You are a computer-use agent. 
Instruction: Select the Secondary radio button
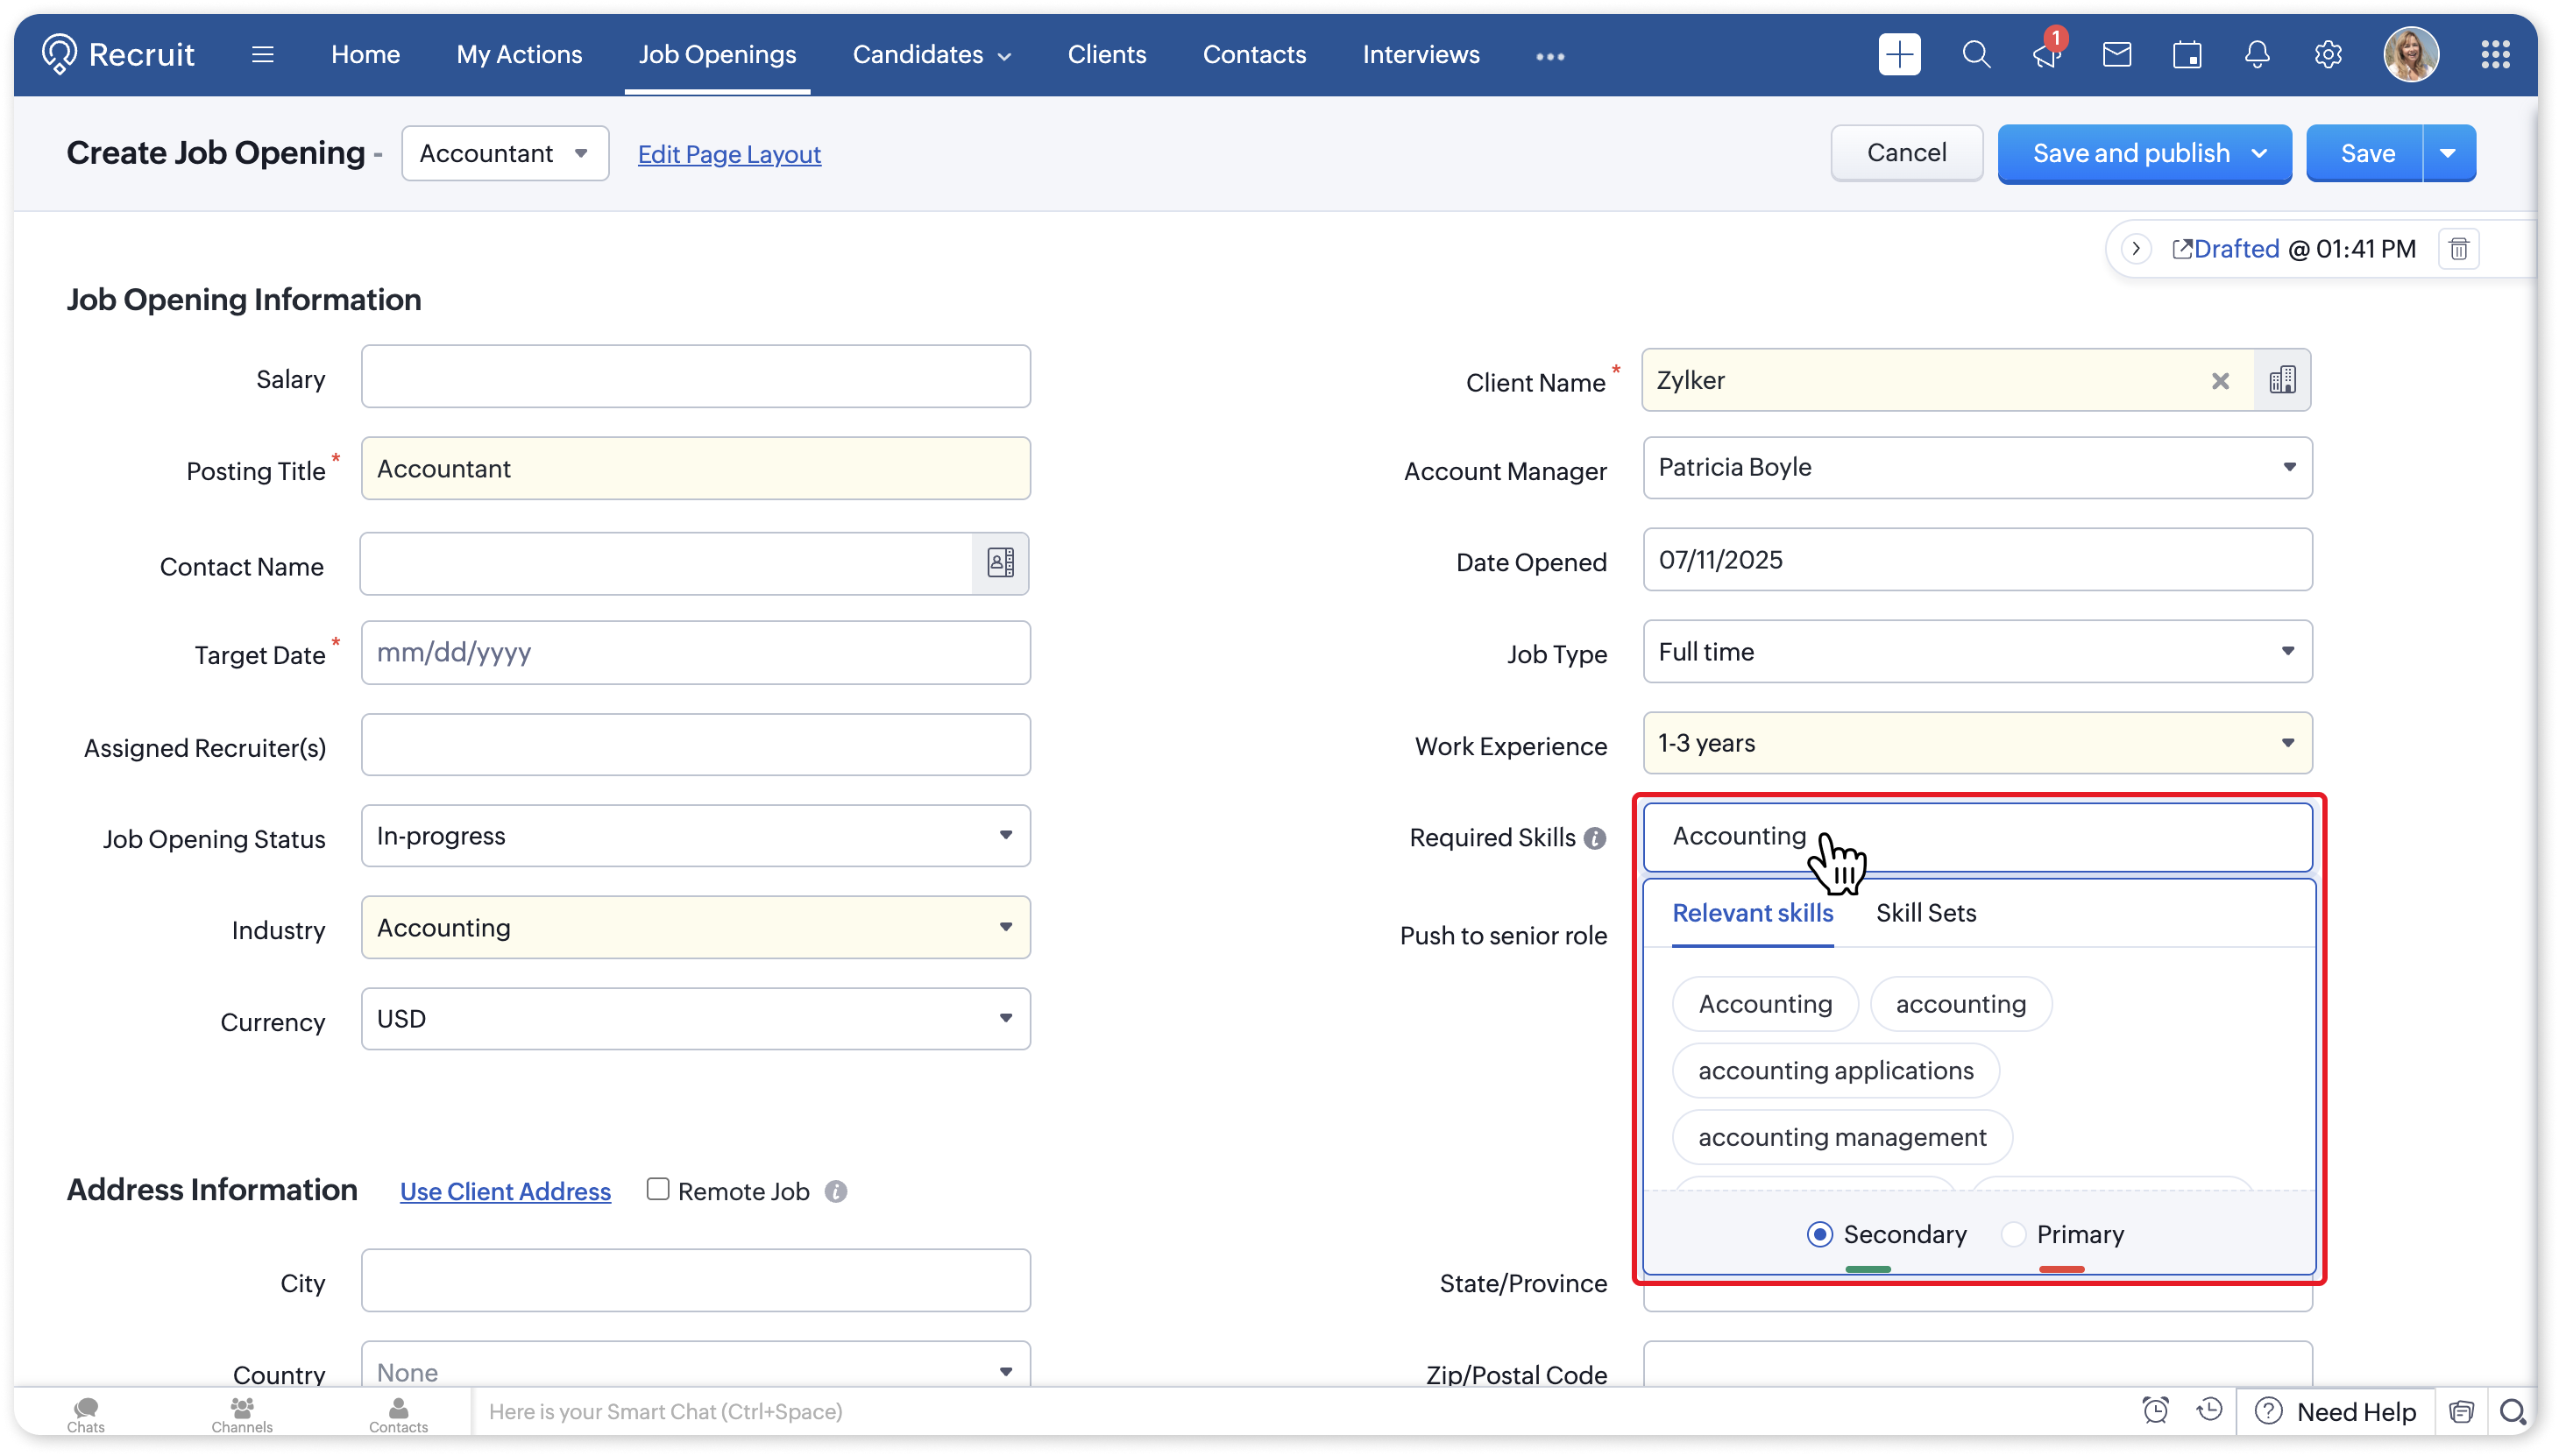[x=1819, y=1234]
